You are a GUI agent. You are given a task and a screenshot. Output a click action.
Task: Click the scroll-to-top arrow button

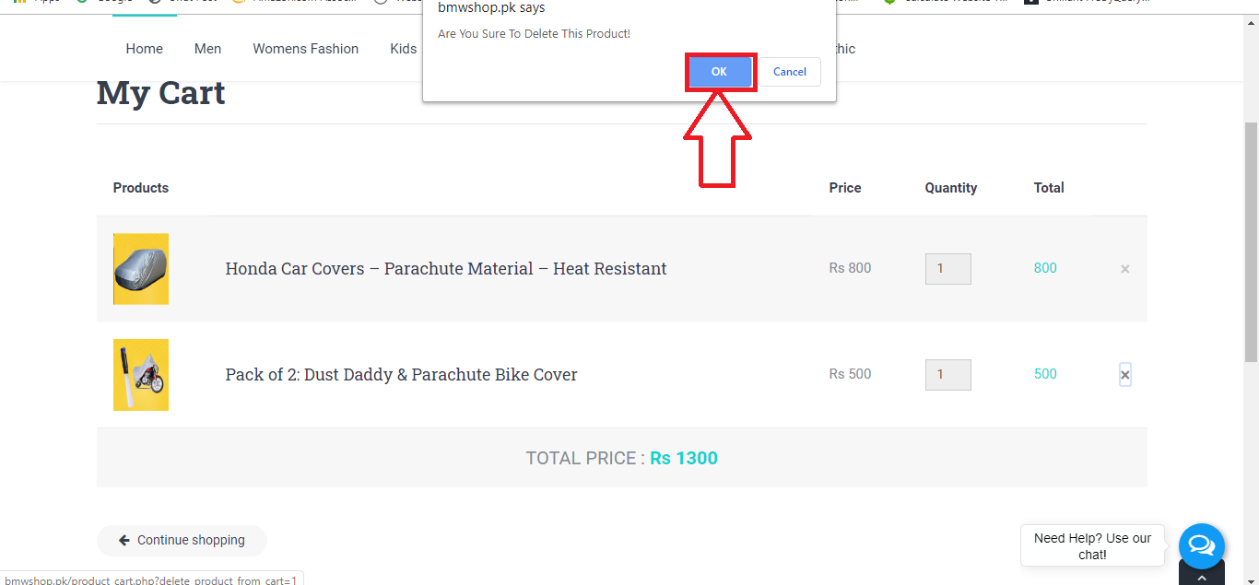pyautogui.click(x=1201, y=577)
